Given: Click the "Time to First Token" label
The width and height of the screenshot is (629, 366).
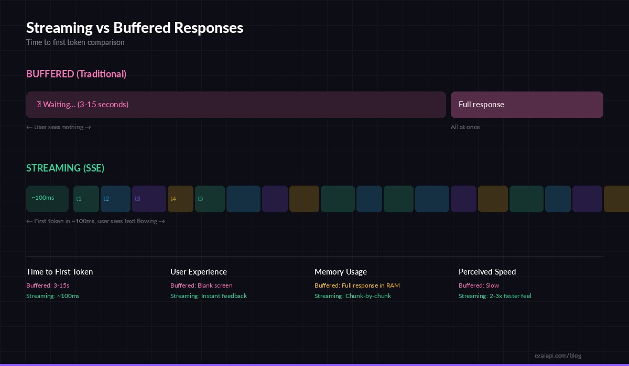Looking at the screenshot, I should [x=60, y=271].
